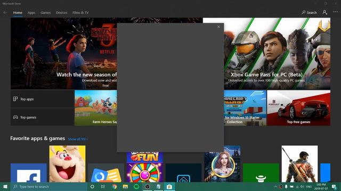Show hidden system tray icons
Image resolution: width=341 pixels, height=191 pixels.
(x=275, y=187)
